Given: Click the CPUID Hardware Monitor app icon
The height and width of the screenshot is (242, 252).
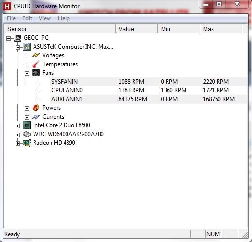Looking at the screenshot, I should tap(7, 6).
